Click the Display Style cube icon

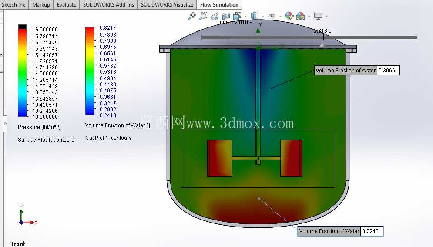(x=255, y=16)
